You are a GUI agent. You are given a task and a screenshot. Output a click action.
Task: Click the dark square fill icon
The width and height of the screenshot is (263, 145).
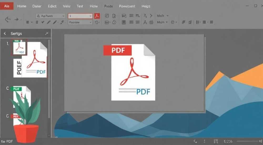28,22
